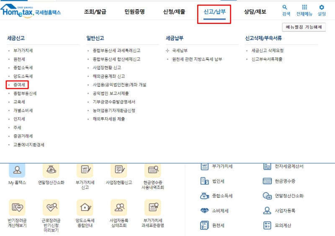Viewport: 335px width, 236px height.
Task: Open 현금영수증 사용내역조회 icon
Action: coord(153,170)
